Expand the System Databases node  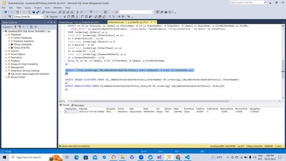click(x=9, y=38)
